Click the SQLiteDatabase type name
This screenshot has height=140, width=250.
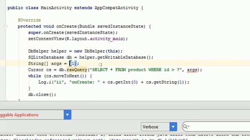(x=46, y=57)
